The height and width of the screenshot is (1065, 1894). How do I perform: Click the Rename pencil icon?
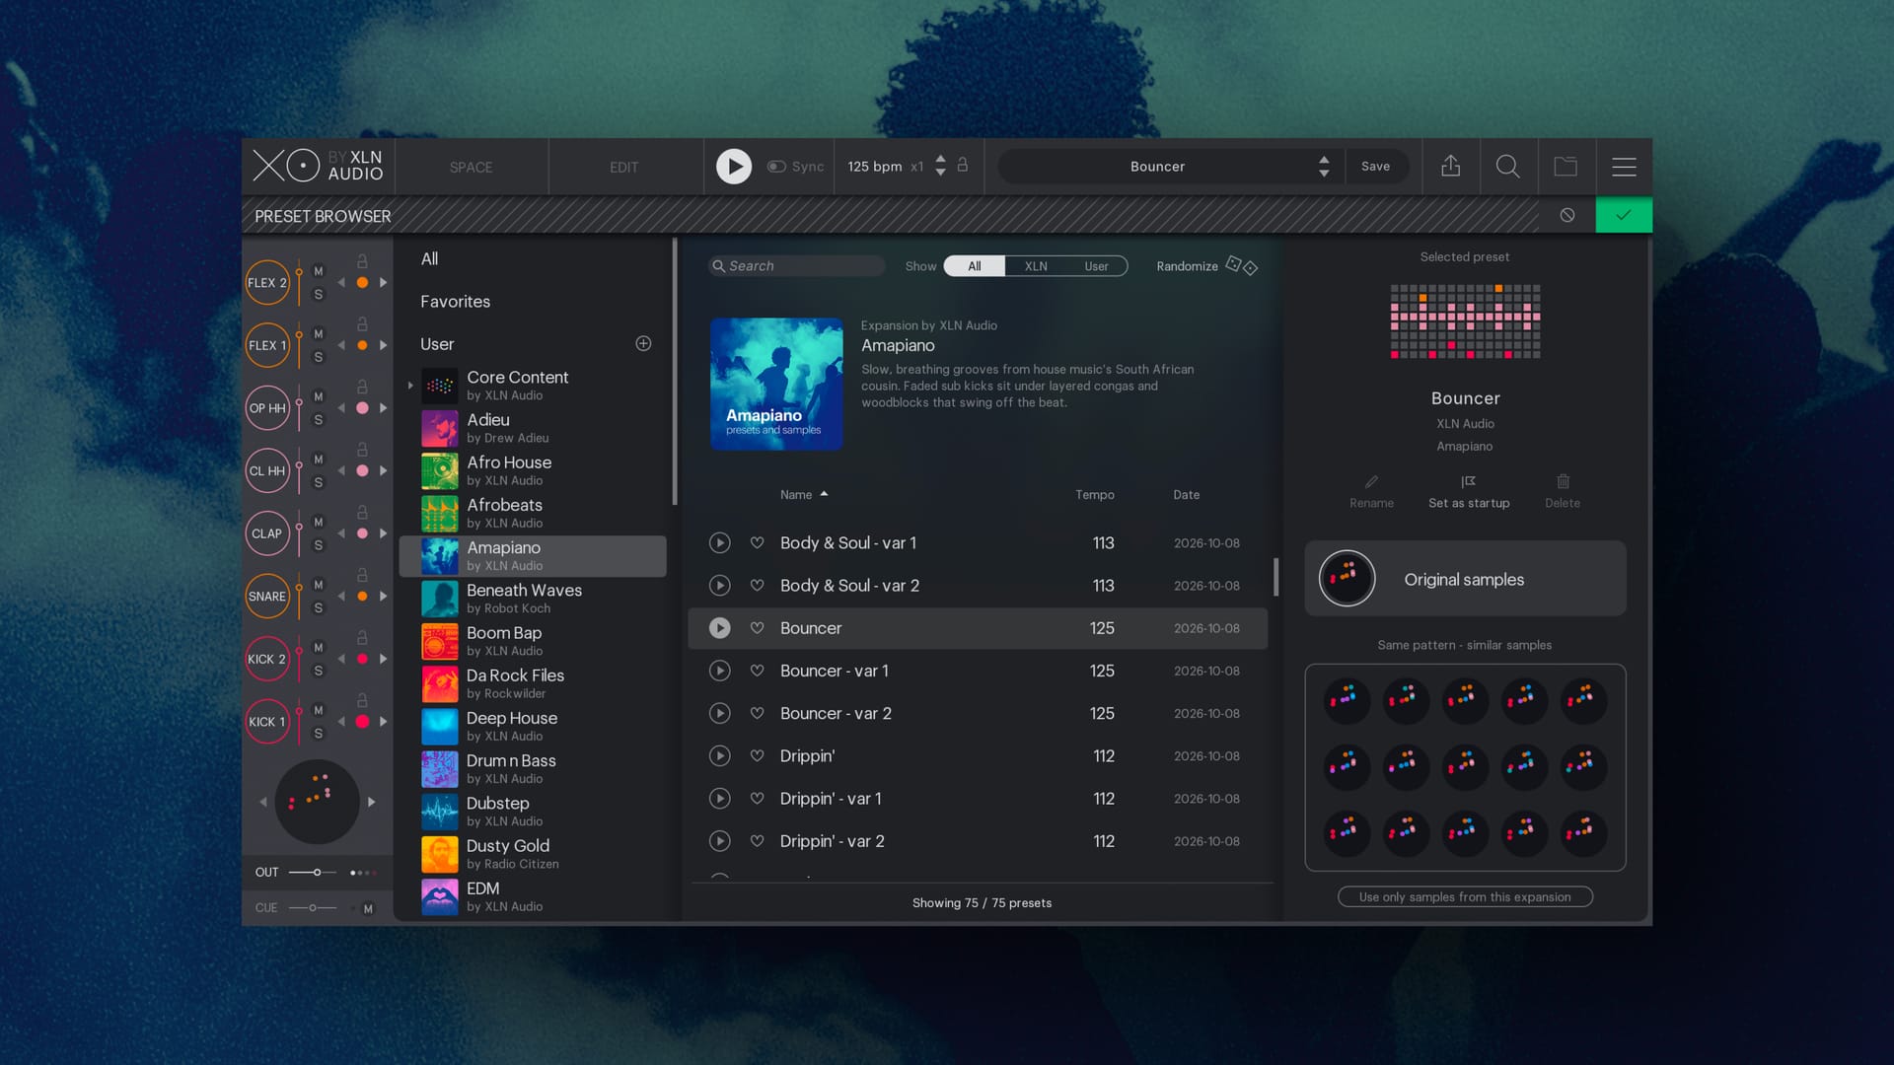tap(1371, 481)
